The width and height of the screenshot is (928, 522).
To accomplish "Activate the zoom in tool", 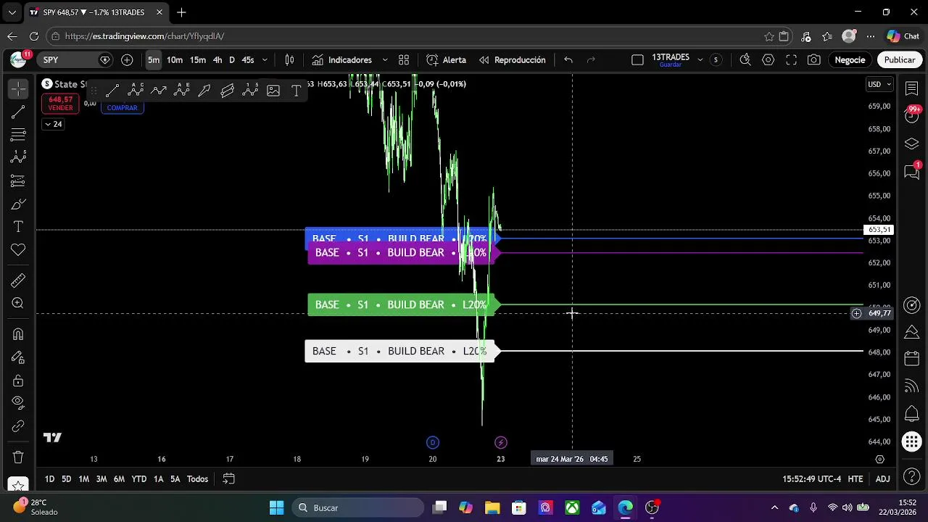I will tap(18, 303).
